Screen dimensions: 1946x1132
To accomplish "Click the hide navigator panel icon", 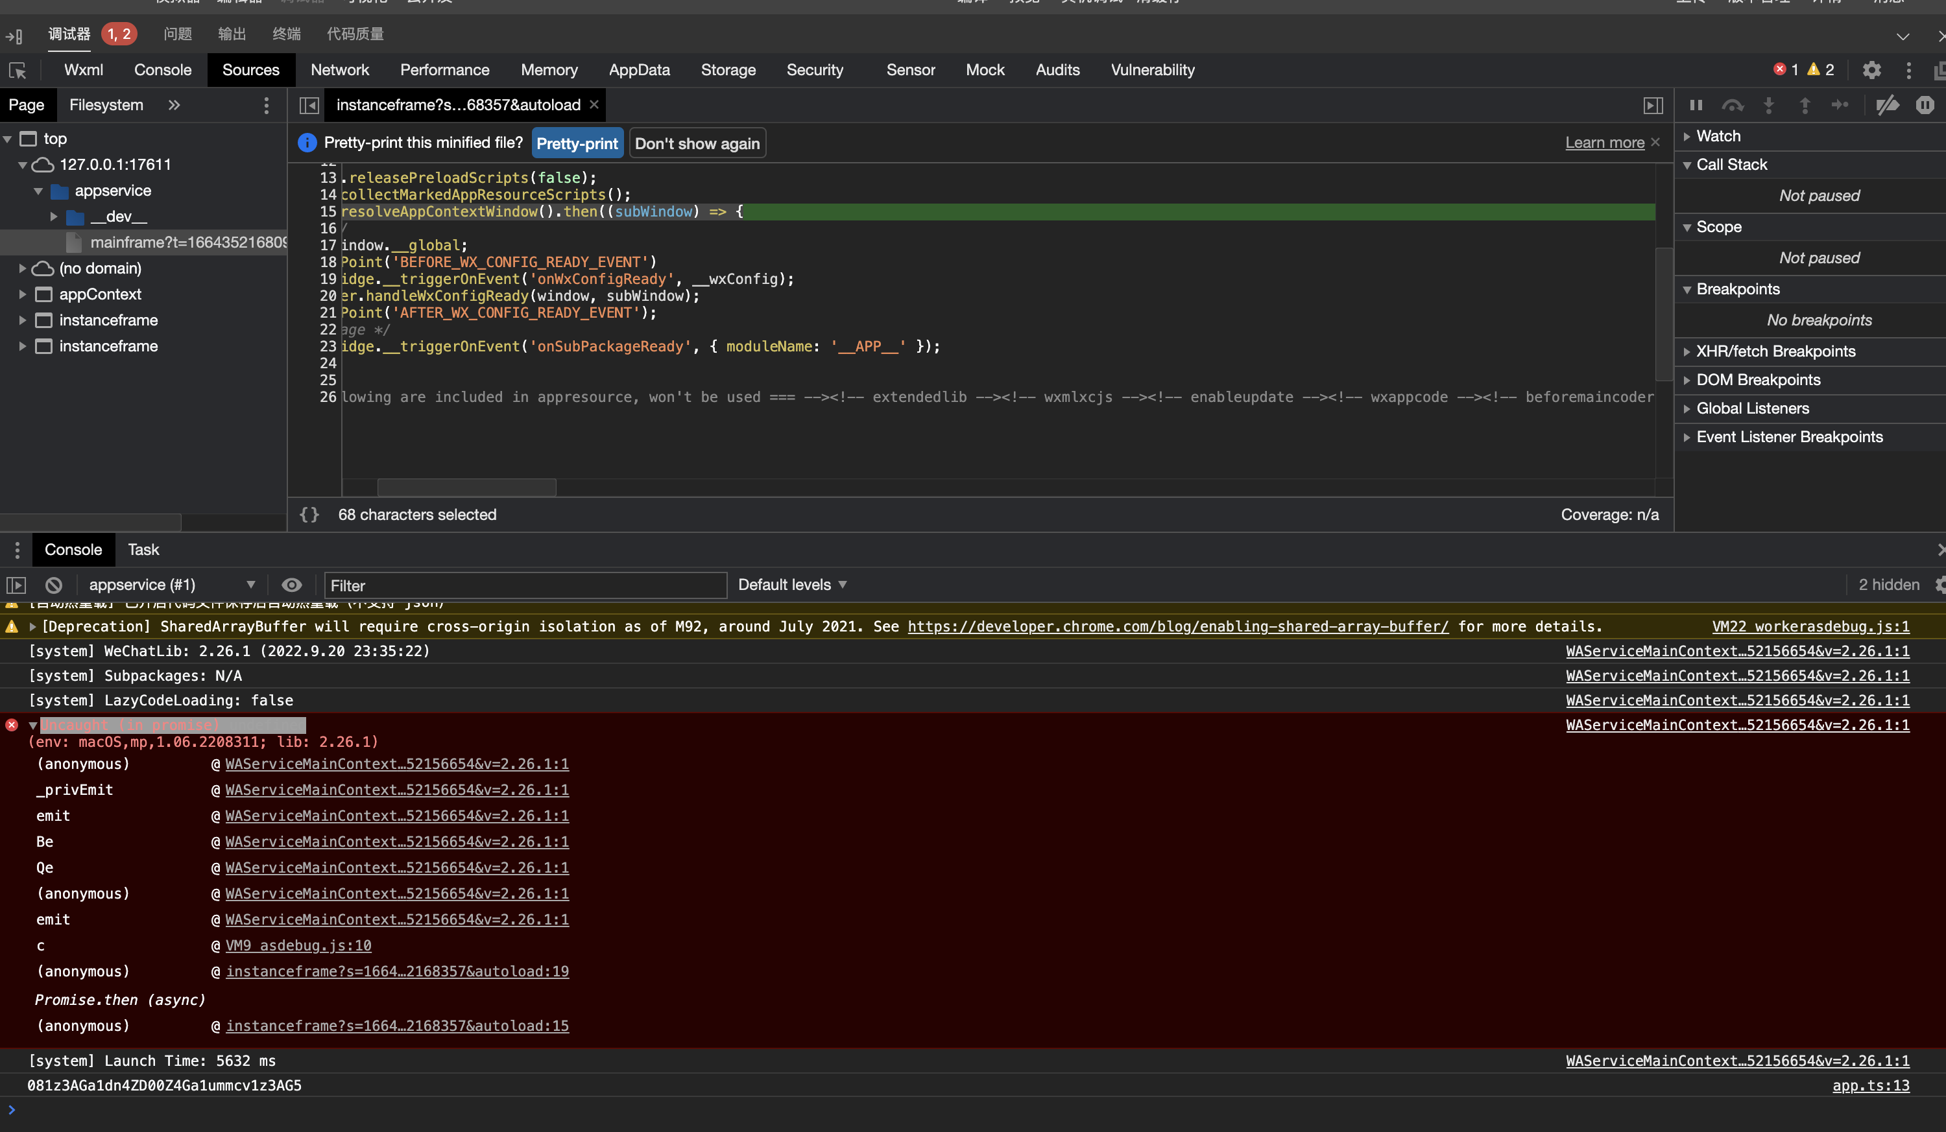I will click(309, 105).
